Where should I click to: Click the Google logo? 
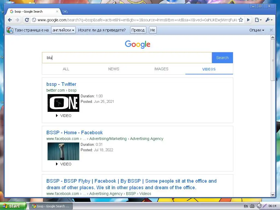click(x=138, y=44)
